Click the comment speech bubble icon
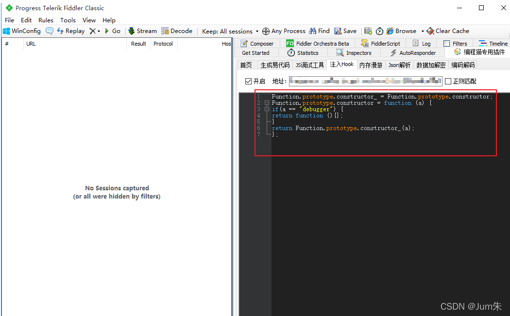The height and width of the screenshot is (316, 510). tap(50, 31)
